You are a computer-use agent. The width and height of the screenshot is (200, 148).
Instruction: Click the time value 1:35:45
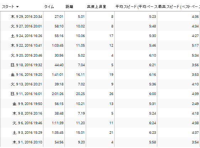pyautogui.click(x=58, y=133)
